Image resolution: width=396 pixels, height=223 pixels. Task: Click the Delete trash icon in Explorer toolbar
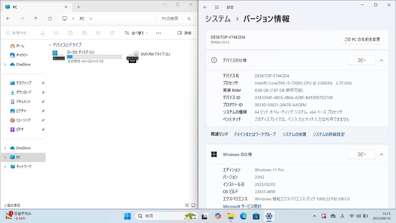[112, 33]
